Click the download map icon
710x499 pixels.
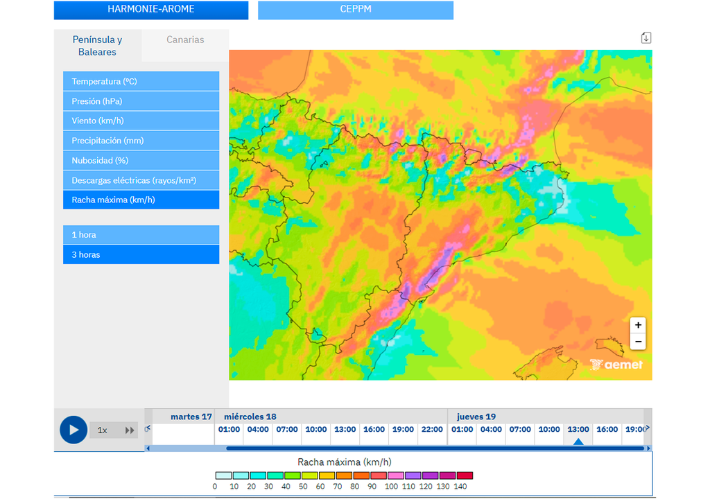pyautogui.click(x=646, y=37)
